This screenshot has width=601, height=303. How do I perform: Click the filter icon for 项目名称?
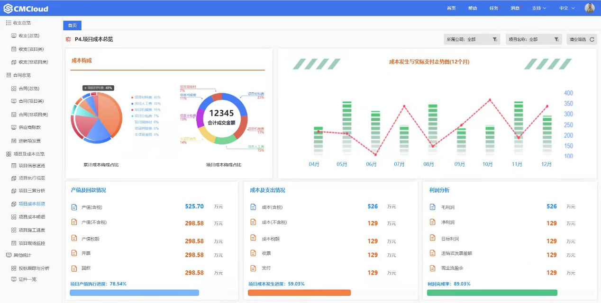click(x=556, y=39)
